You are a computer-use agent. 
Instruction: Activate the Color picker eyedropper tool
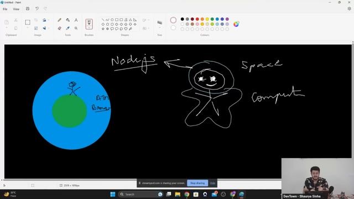coord(67,28)
